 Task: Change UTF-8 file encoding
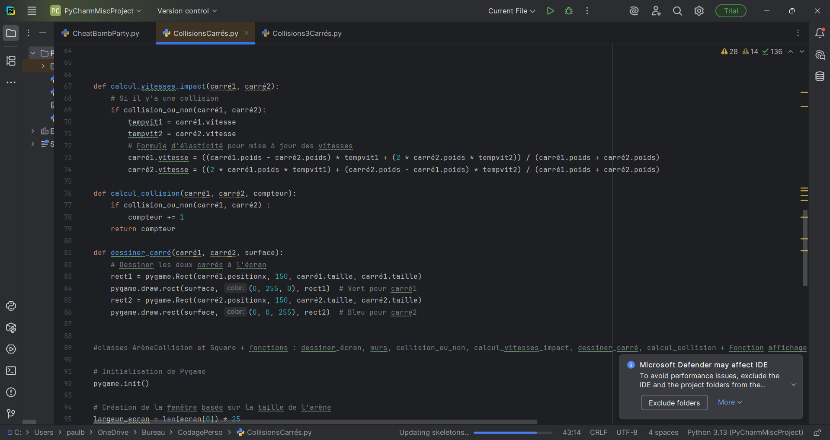coord(627,432)
